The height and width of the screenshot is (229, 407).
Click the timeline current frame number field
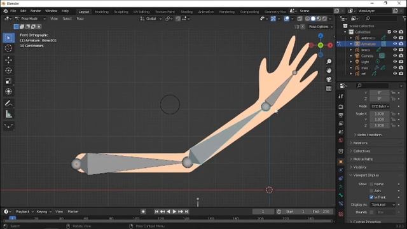263,212
